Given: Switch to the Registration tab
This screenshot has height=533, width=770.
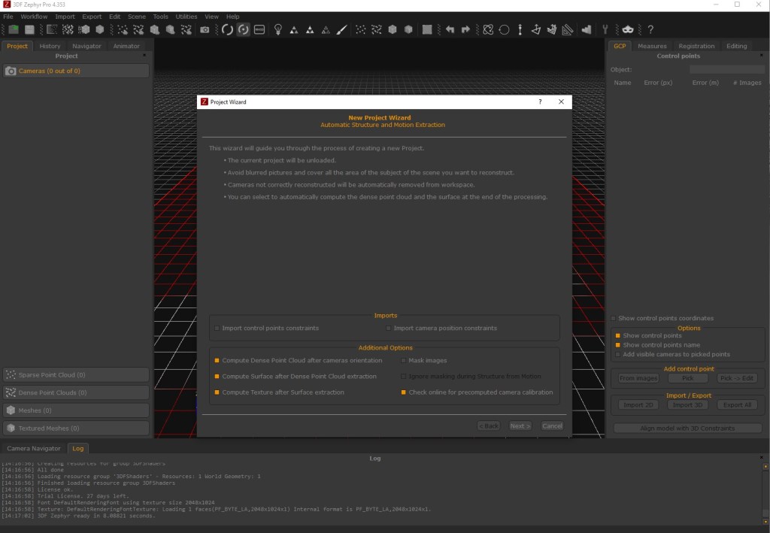Looking at the screenshot, I should coord(696,46).
